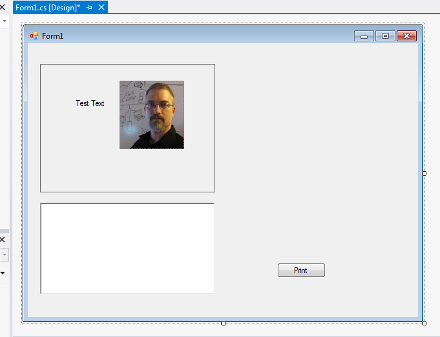
Task: Open the upper left panel dropdown arrow
Action: 5,21
